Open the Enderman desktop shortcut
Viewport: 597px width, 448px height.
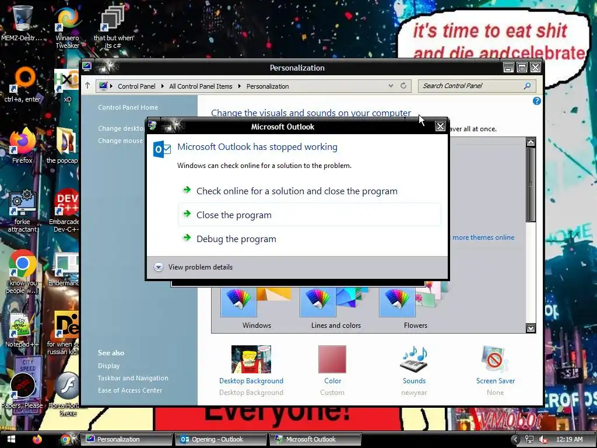(x=65, y=269)
